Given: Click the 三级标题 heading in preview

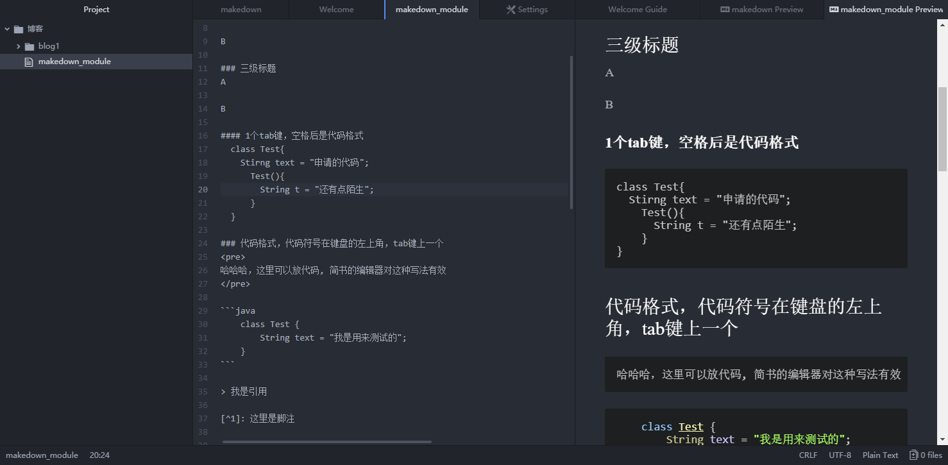Looking at the screenshot, I should (x=642, y=45).
